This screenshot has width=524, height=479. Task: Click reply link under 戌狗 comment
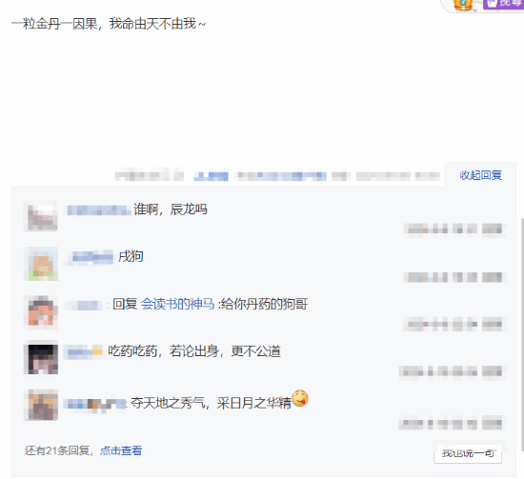tap(493, 277)
